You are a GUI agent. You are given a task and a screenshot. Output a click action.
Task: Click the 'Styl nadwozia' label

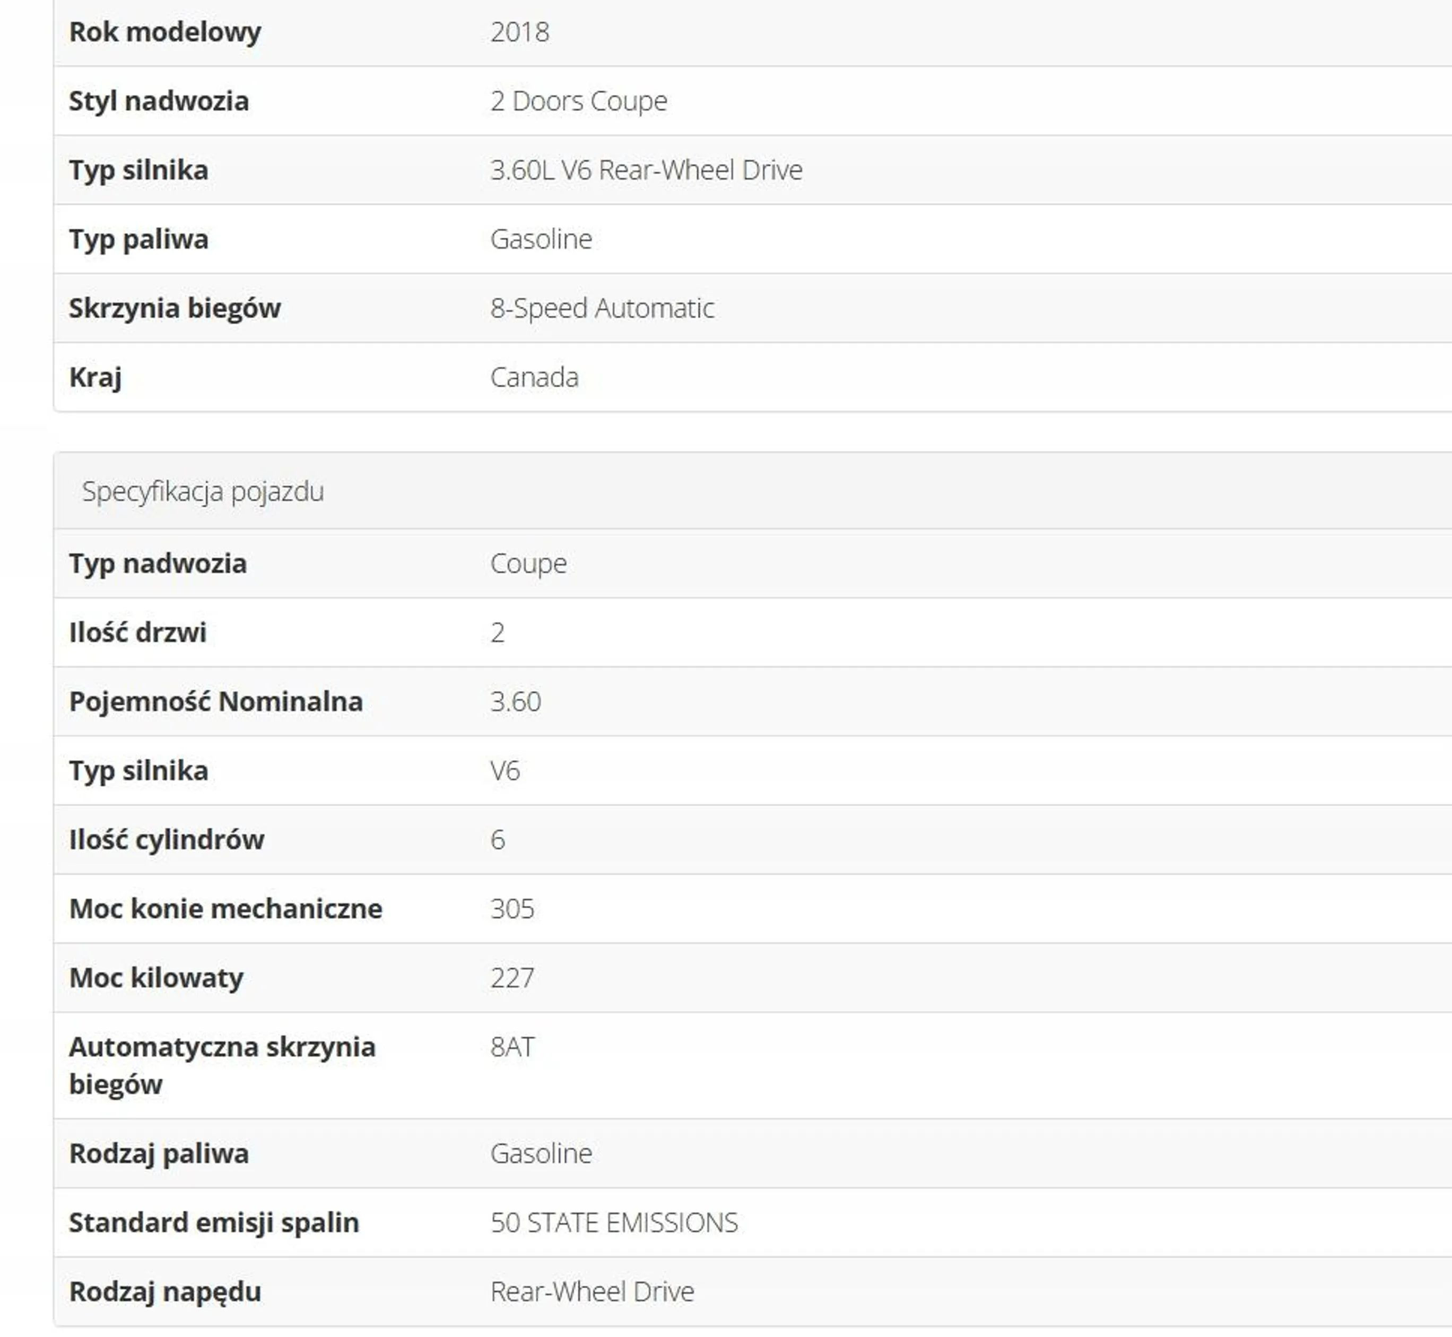(x=159, y=101)
